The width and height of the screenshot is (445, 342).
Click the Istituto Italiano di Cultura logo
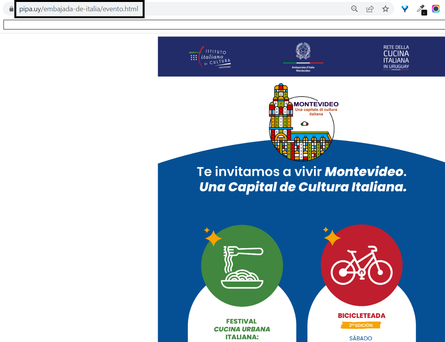pyautogui.click(x=210, y=57)
